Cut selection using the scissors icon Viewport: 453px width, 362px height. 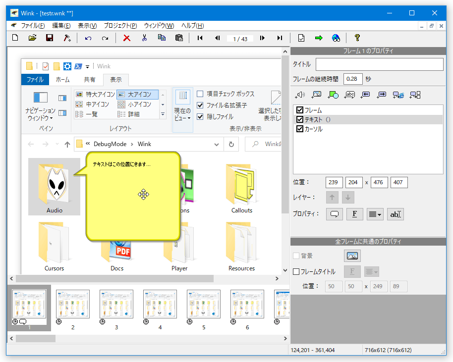tap(144, 38)
